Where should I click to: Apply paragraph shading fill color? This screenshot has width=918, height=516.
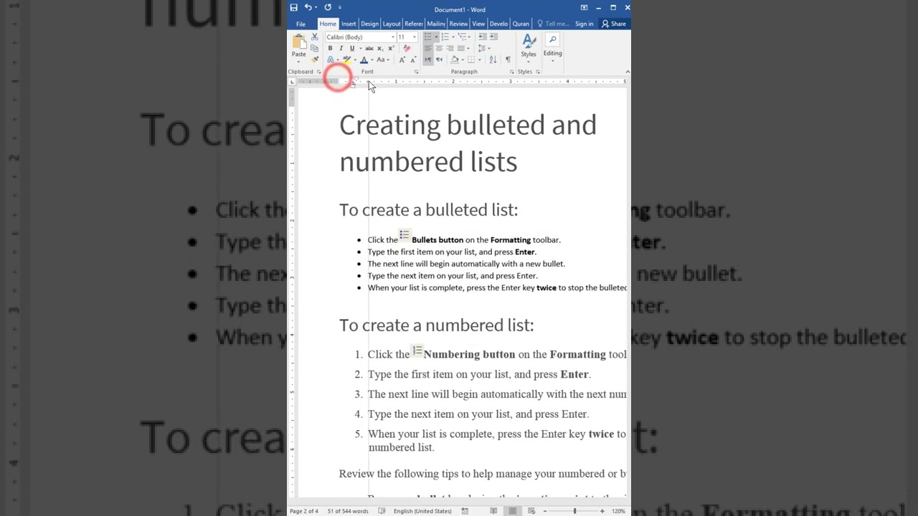pyautogui.click(x=455, y=59)
